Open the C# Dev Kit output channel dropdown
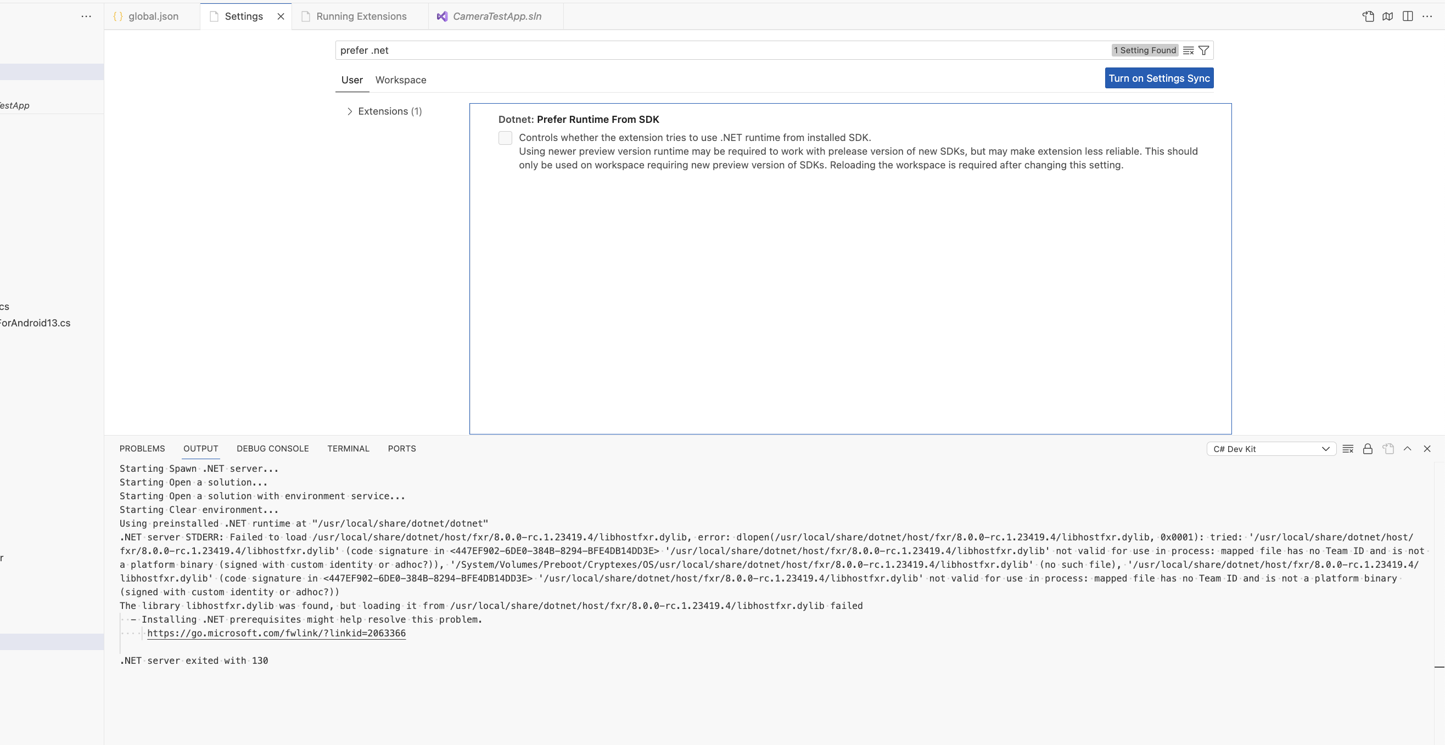The width and height of the screenshot is (1445, 745). coord(1271,448)
